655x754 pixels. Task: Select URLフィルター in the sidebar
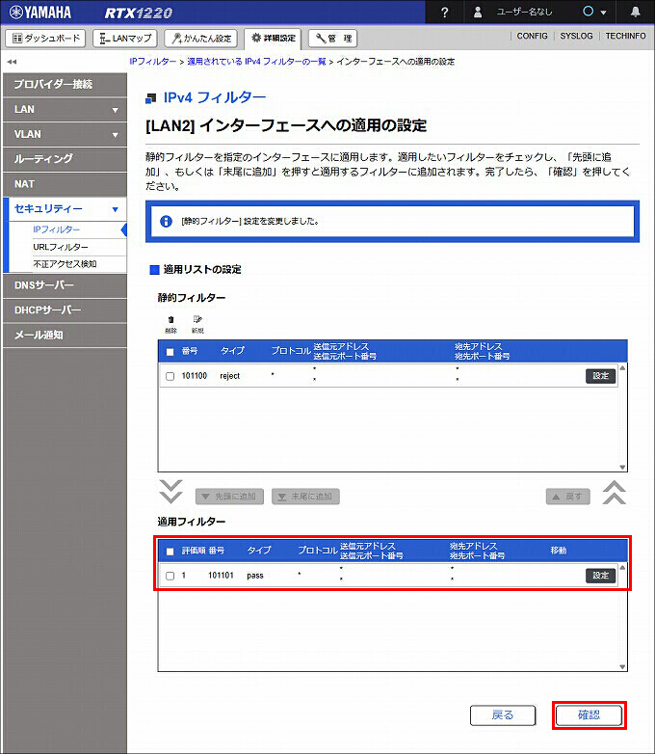point(61,247)
